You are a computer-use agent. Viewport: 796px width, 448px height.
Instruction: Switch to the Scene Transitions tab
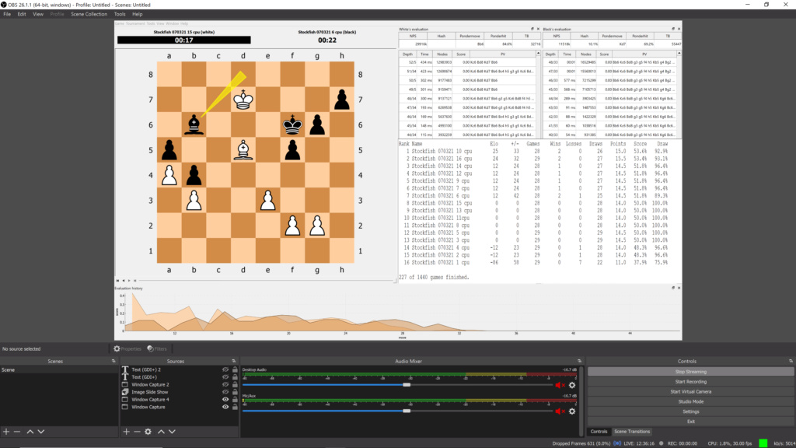[631, 431]
